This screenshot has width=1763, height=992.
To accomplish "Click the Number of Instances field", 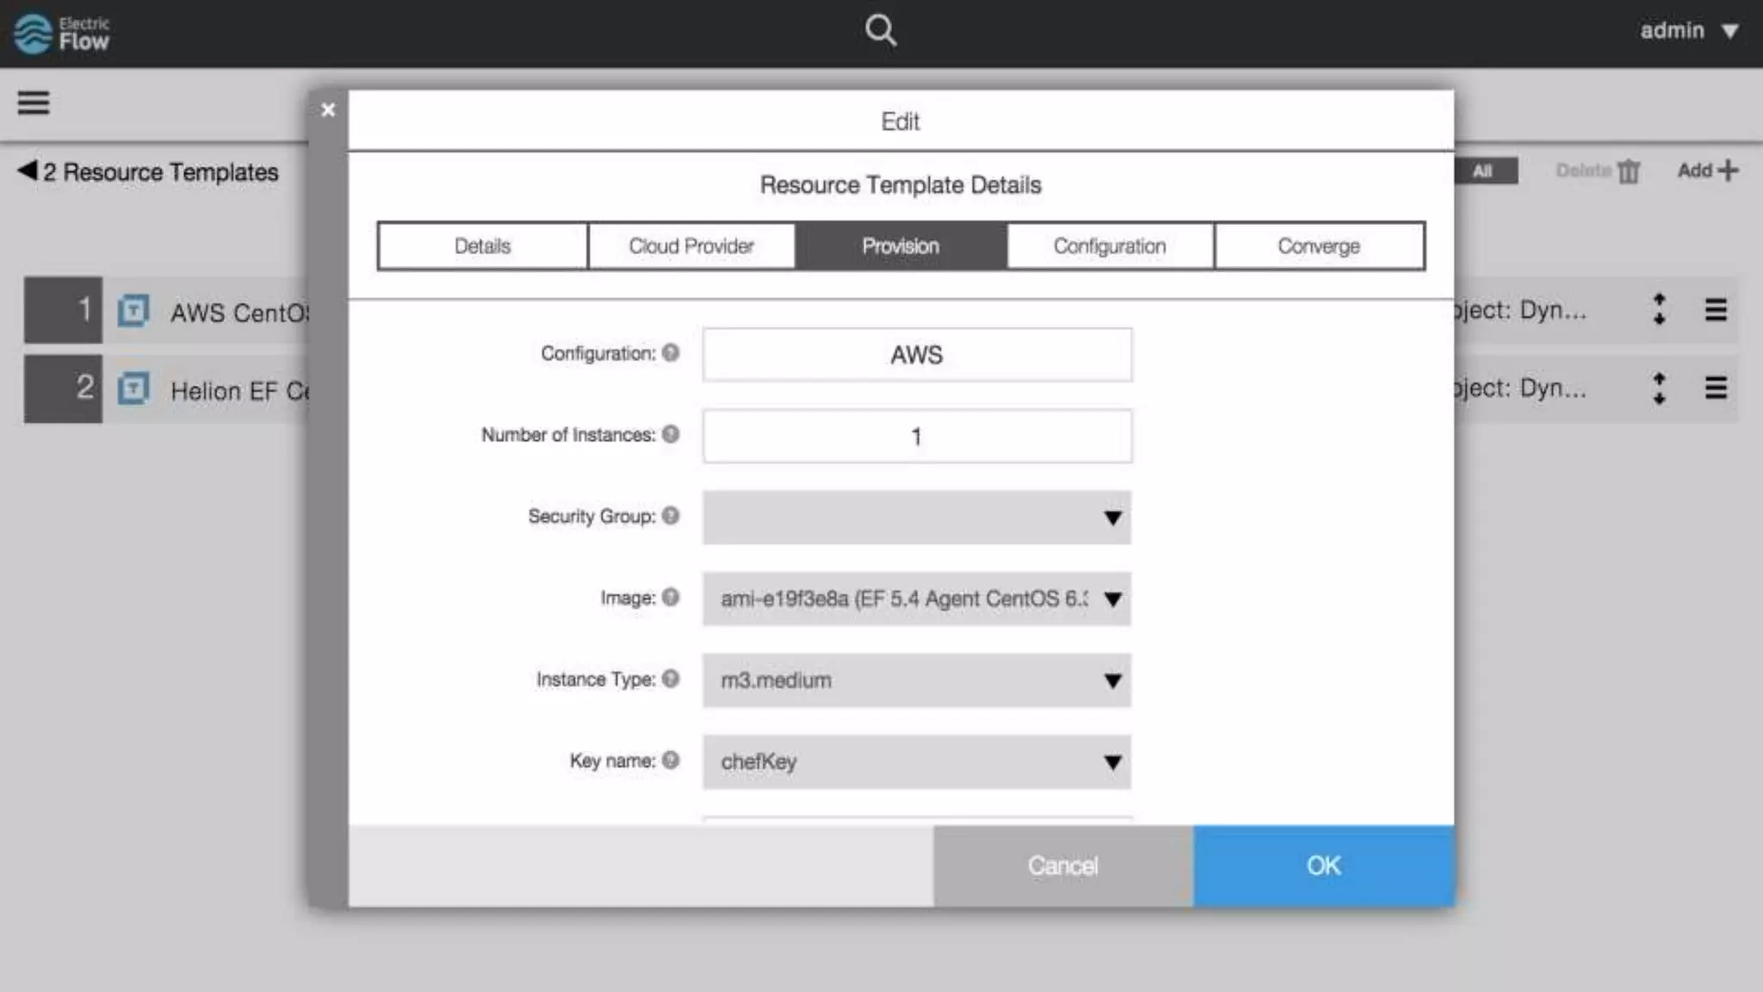I will point(917,437).
